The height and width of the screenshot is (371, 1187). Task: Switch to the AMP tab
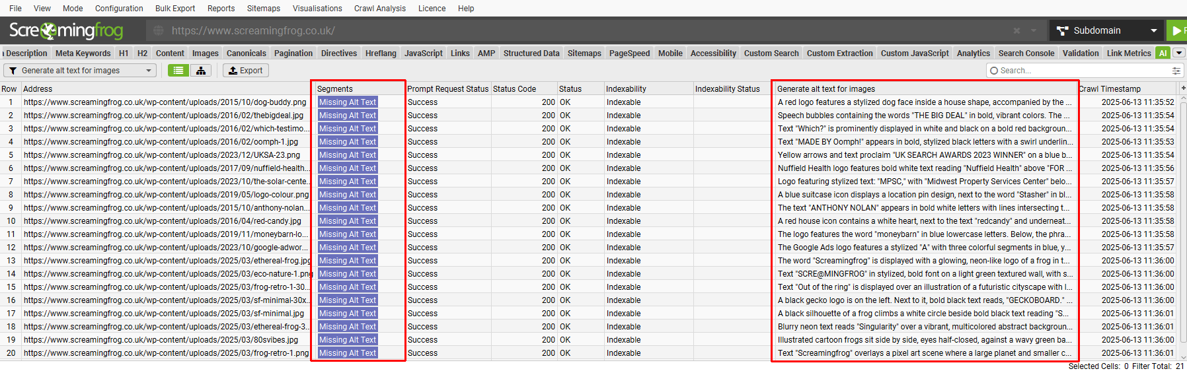click(x=486, y=53)
